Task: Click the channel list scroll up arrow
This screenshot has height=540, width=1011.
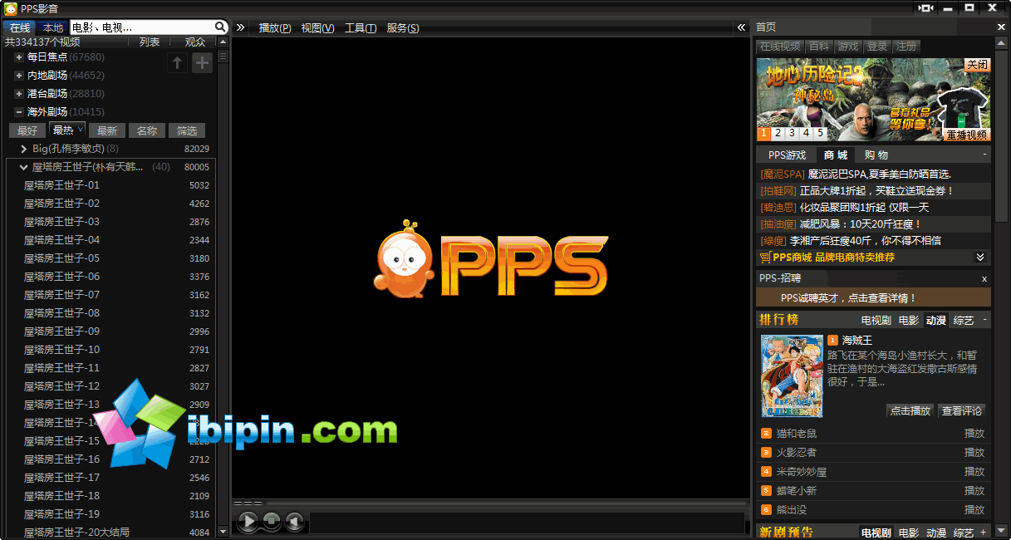Action: [223, 42]
